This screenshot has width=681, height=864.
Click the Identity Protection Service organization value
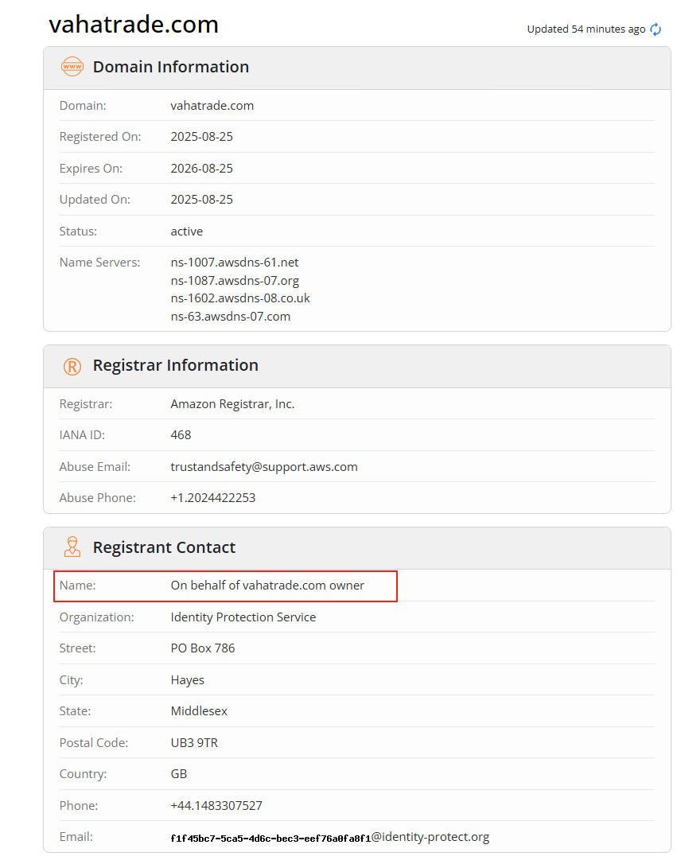243,617
